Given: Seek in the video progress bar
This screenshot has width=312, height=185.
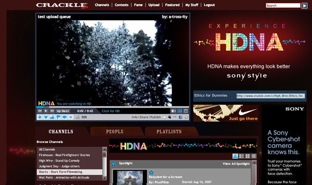Looking at the screenshot, I should tap(113, 107).
